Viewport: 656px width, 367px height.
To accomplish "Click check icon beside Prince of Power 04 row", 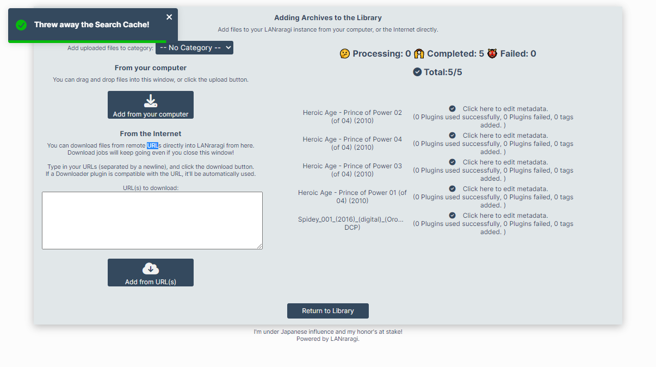I will [x=453, y=136].
